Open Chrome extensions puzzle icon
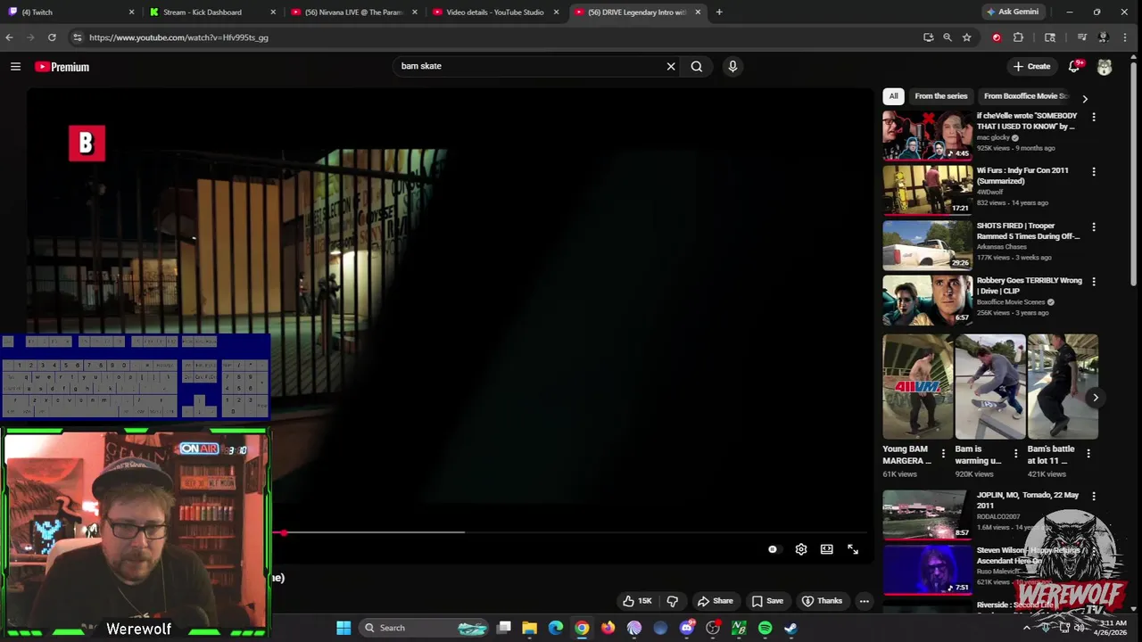1142x642 pixels. (1018, 37)
